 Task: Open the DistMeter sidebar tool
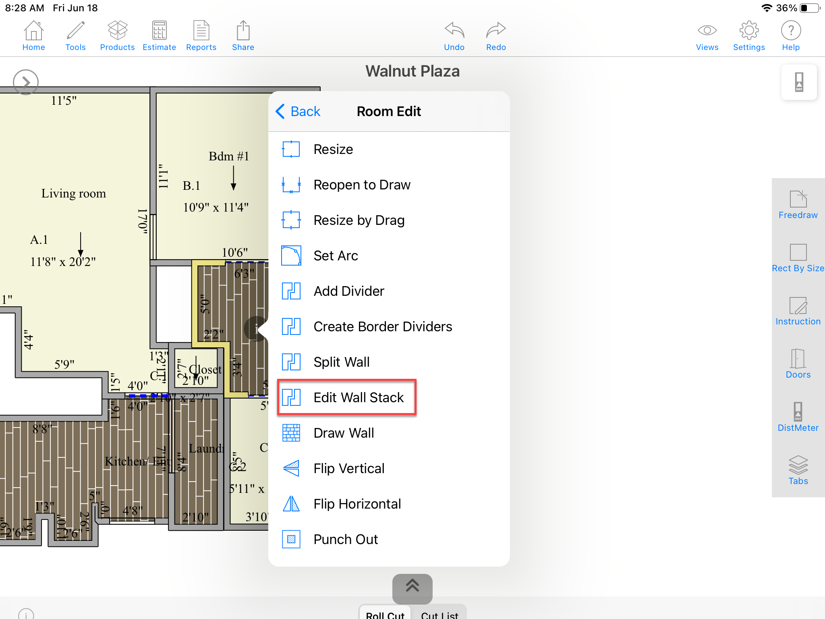coord(798,418)
